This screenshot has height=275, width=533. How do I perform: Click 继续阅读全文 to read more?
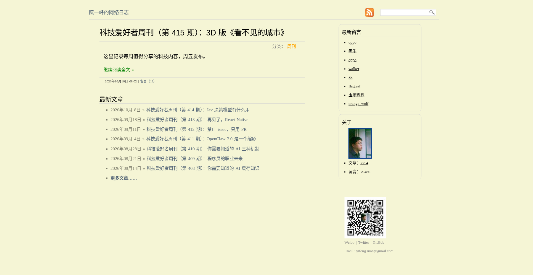pyautogui.click(x=119, y=70)
